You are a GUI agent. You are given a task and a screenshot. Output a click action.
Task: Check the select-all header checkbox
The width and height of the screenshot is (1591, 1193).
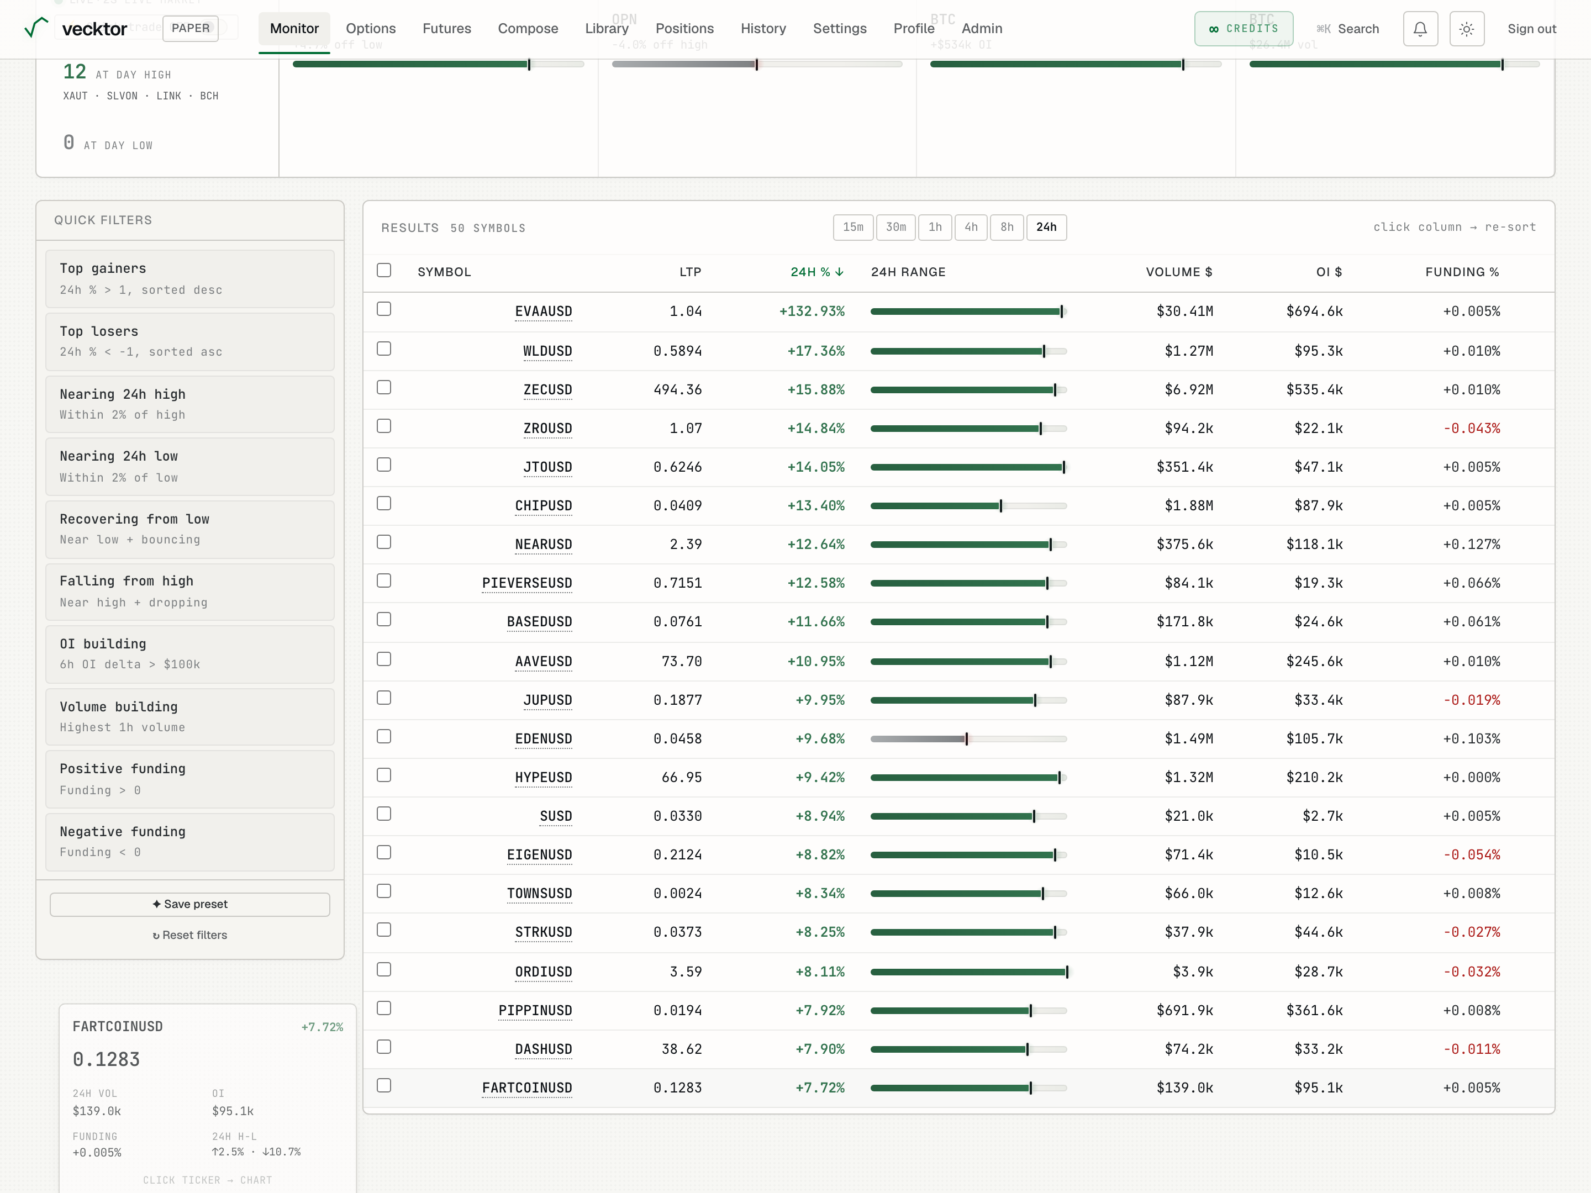(384, 271)
